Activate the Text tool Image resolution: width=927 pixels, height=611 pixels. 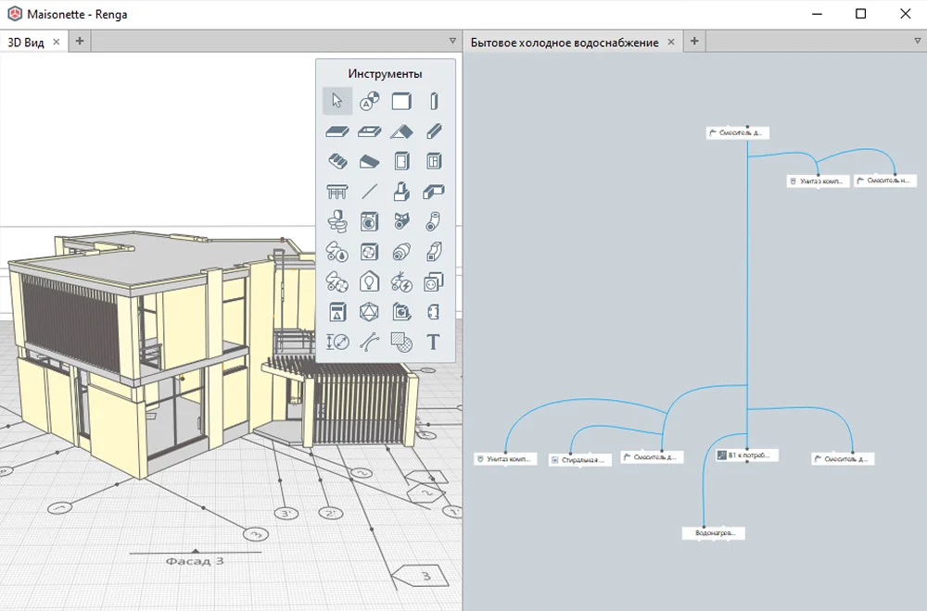point(433,342)
